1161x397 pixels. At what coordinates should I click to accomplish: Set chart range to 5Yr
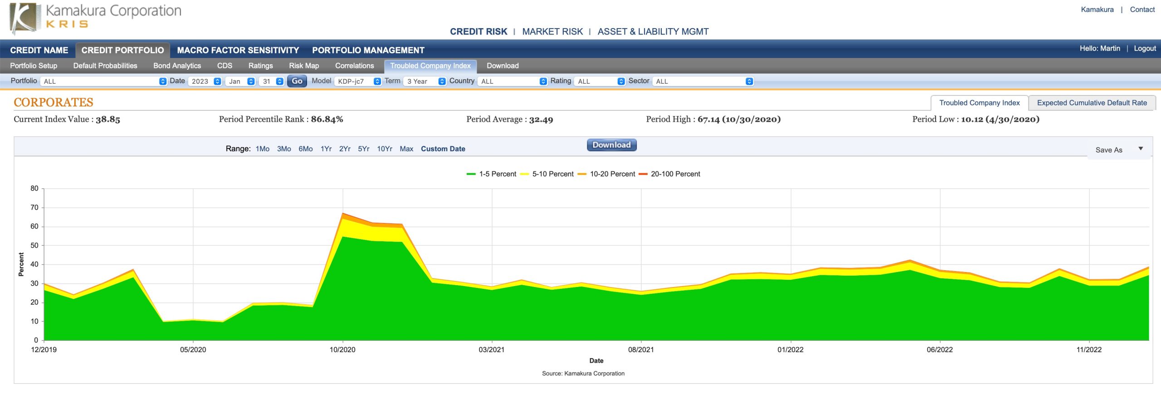[364, 149]
